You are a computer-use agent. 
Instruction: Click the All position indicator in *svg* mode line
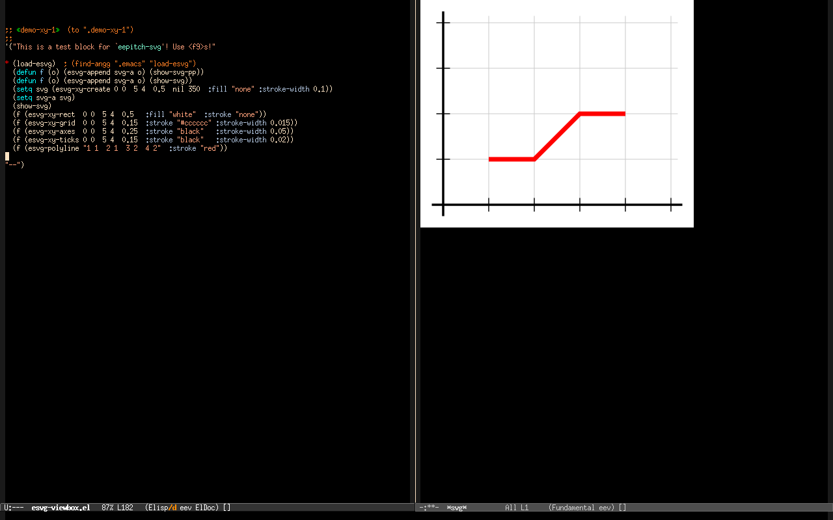pyautogui.click(x=511, y=508)
